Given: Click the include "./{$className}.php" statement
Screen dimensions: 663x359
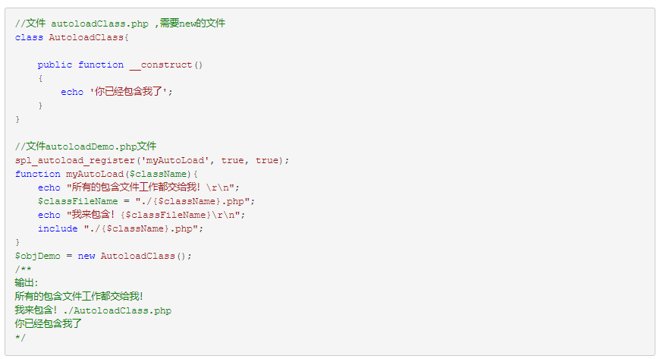Looking at the screenshot, I should (x=121, y=228).
